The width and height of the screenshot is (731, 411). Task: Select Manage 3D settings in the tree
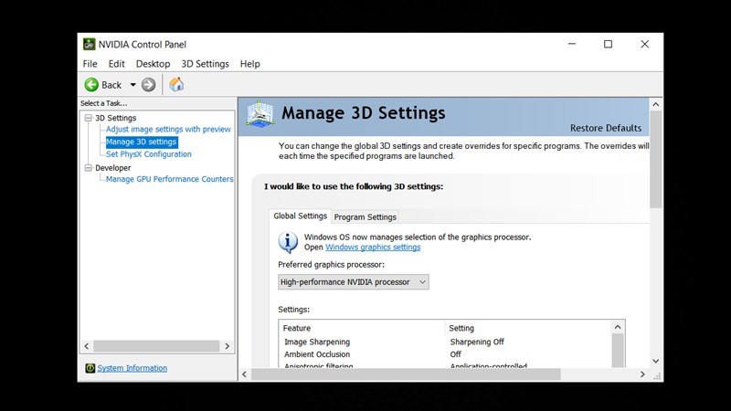tap(142, 142)
